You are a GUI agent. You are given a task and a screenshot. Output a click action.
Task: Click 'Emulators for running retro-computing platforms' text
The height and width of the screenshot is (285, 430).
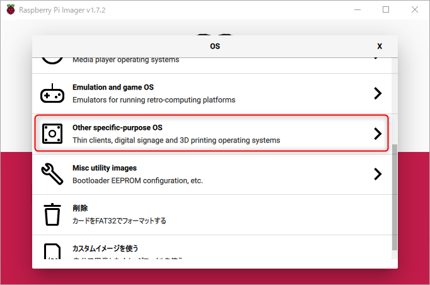click(154, 100)
